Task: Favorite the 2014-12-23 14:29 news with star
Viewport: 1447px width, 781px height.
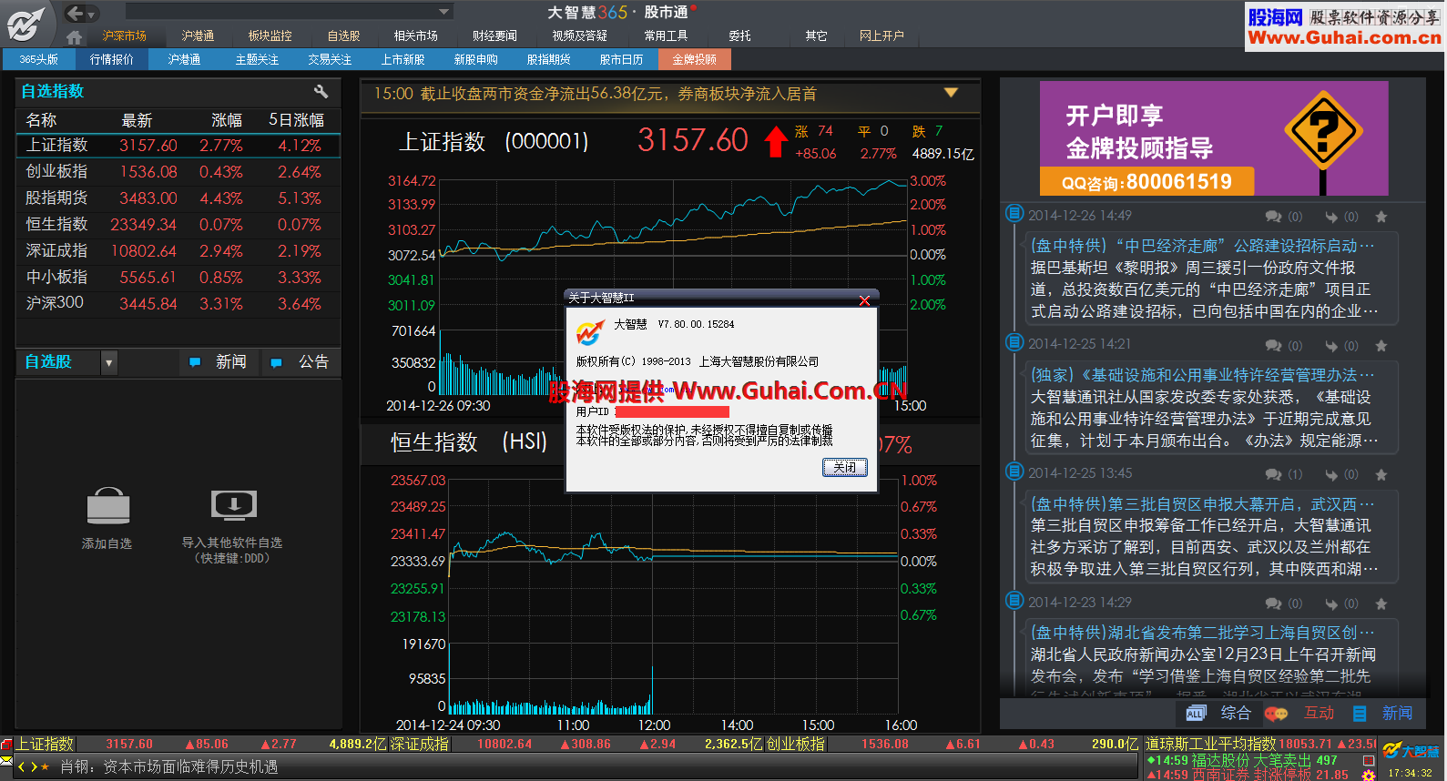Action: tap(1381, 603)
